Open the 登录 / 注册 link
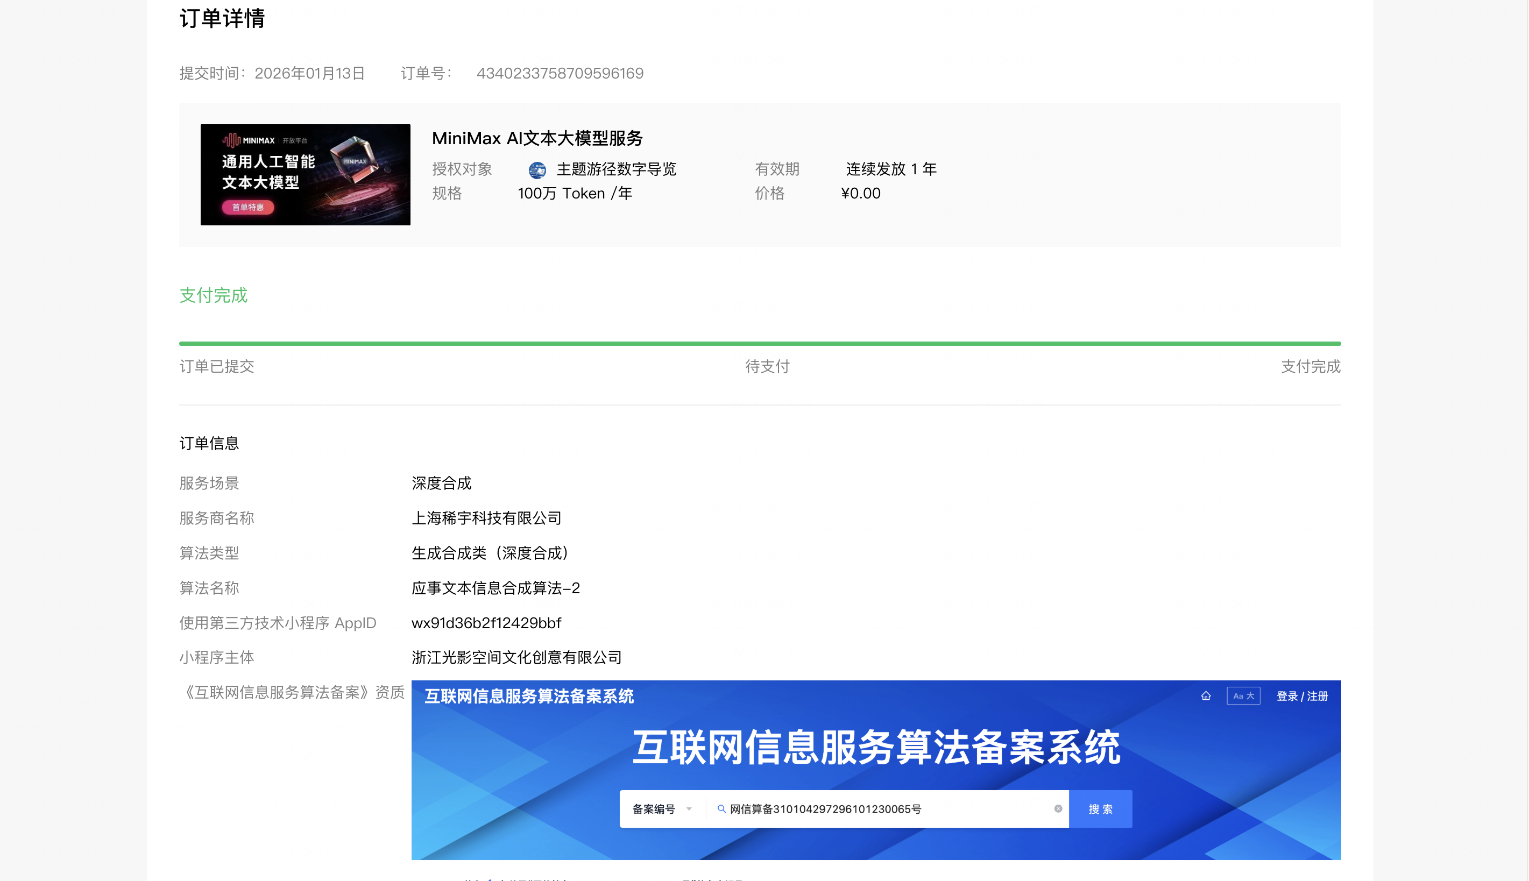 click(1301, 696)
